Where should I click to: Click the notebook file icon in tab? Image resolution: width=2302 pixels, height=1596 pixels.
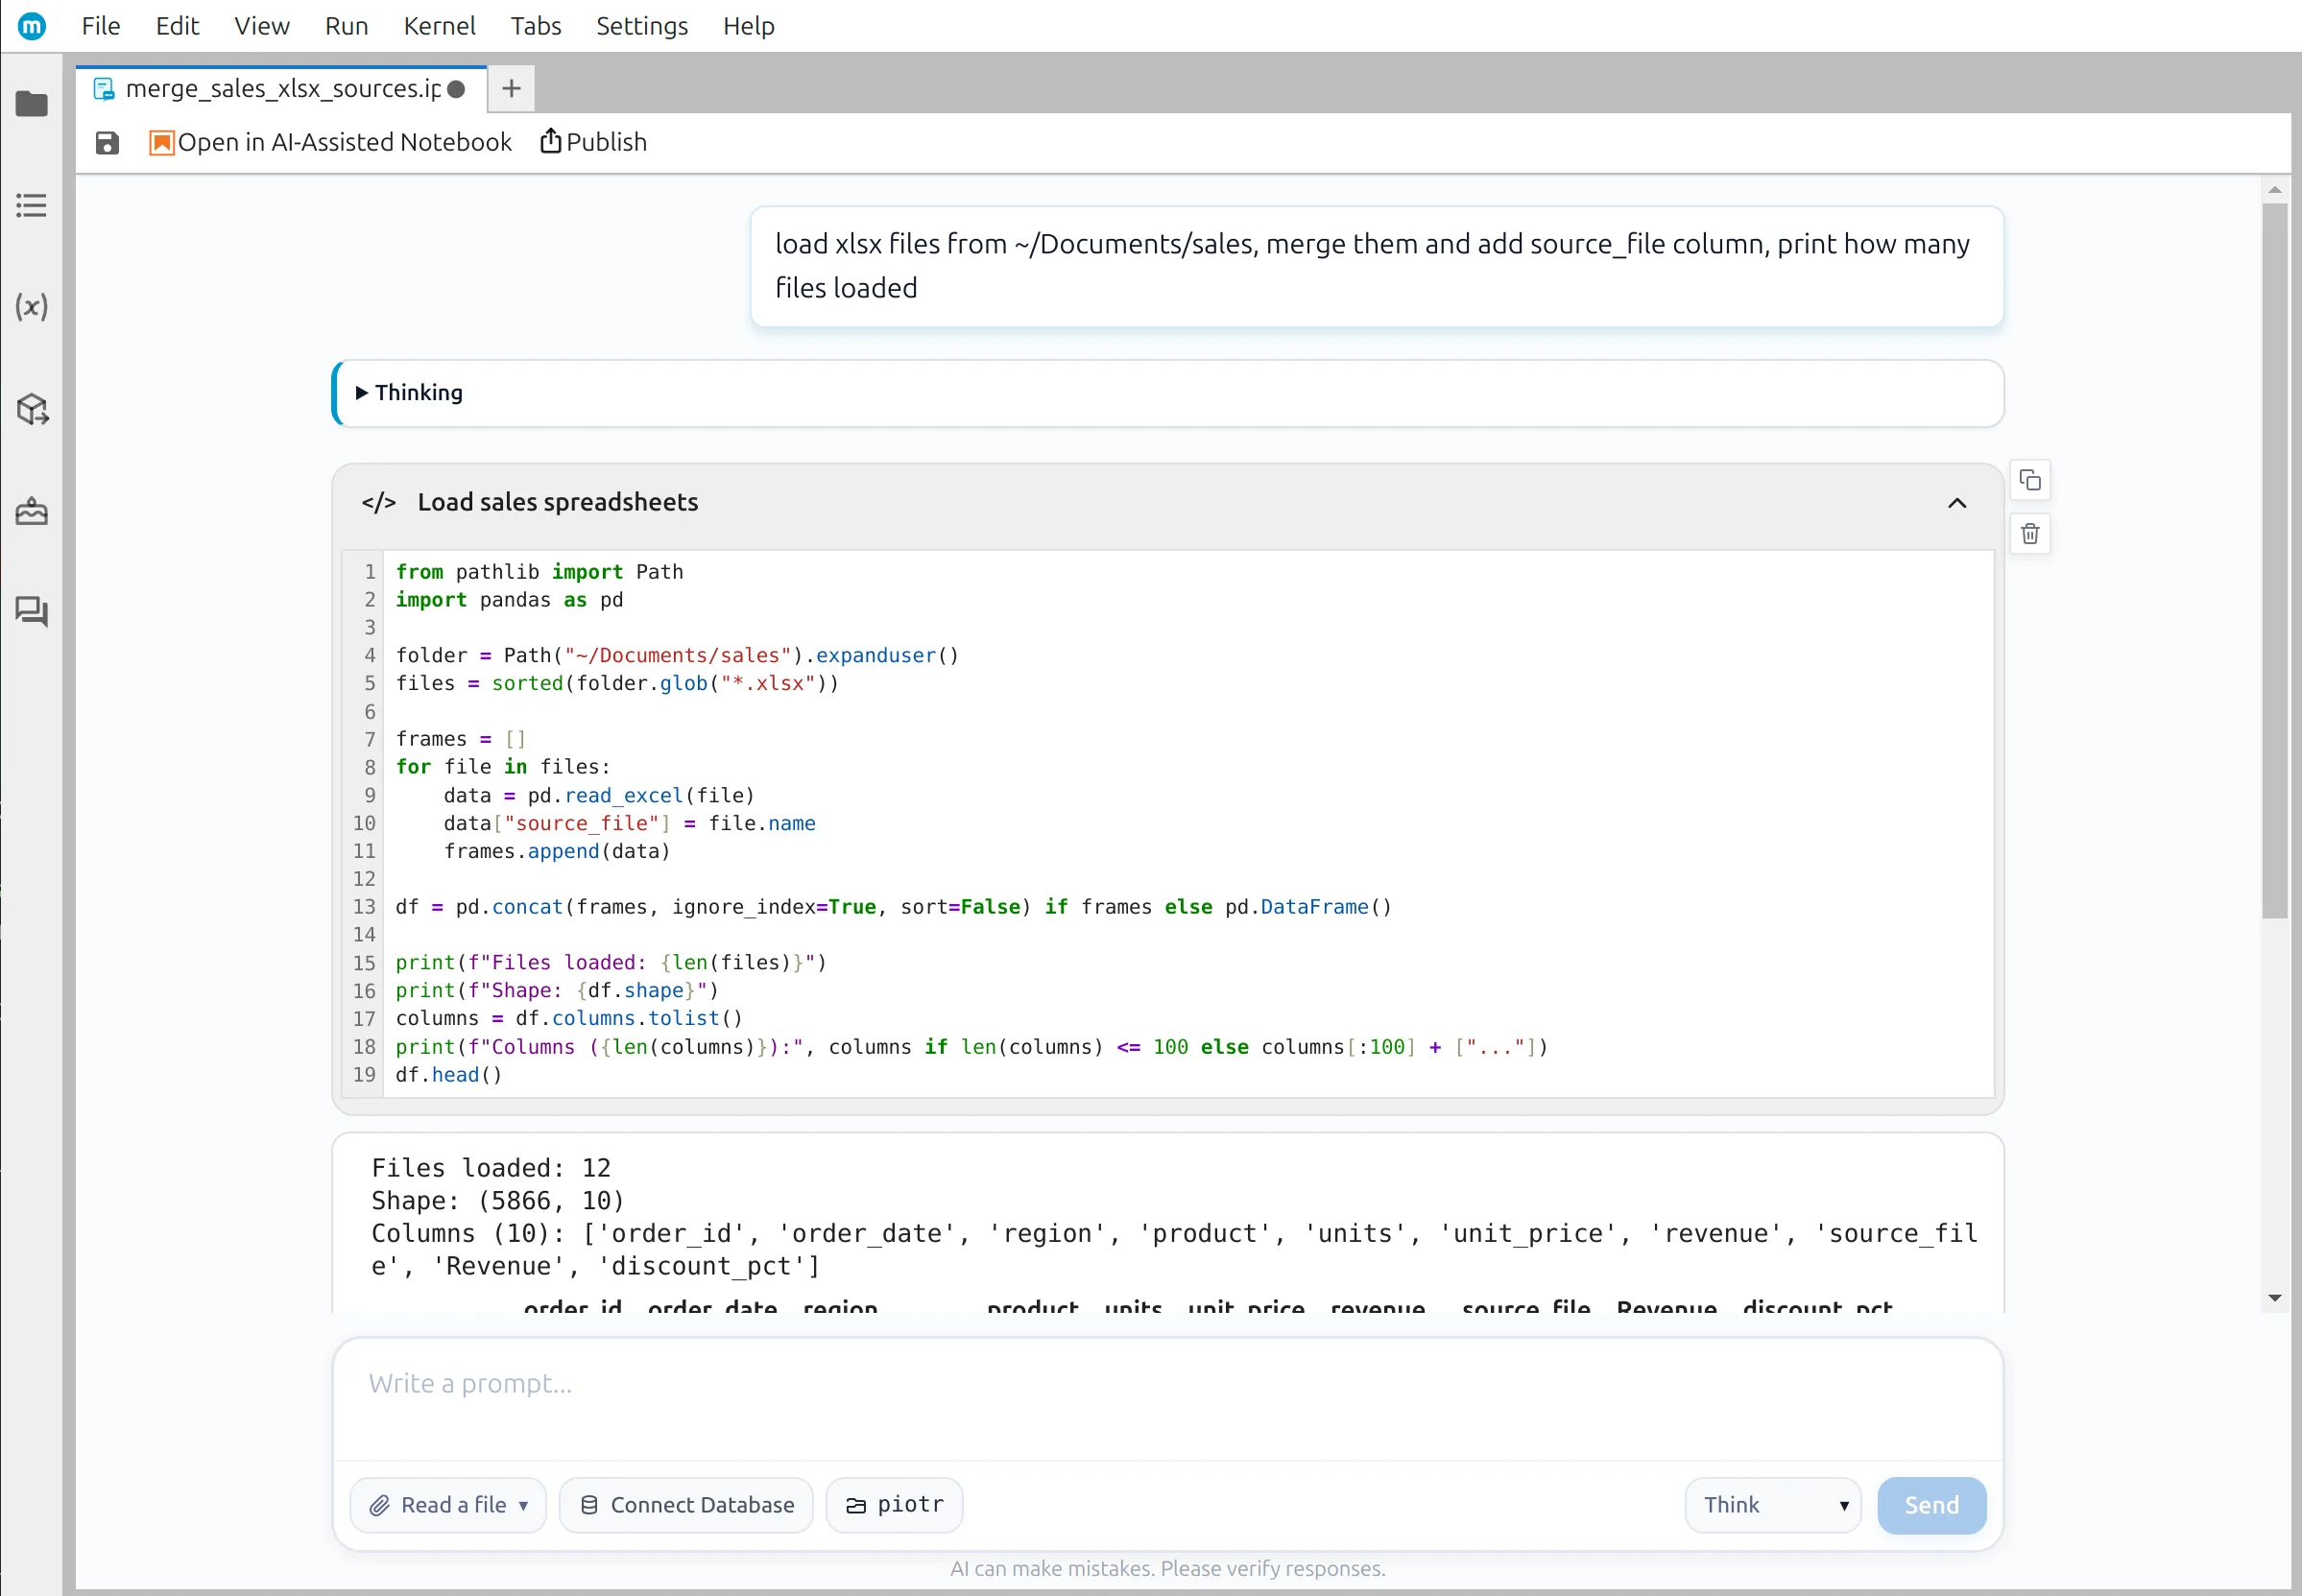[x=104, y=89]
